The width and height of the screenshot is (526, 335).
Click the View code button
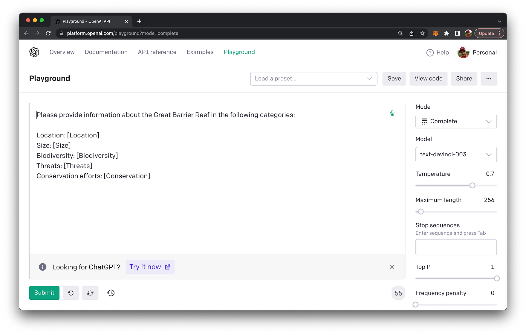point(429,79)
